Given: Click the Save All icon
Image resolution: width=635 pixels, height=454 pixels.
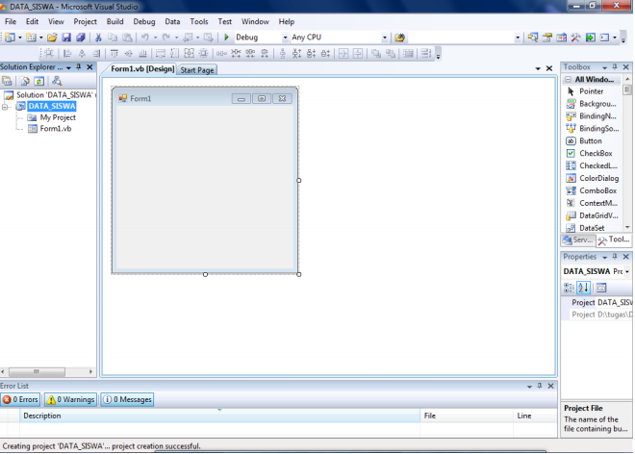Looking at the screenshot, I should 81,38.
